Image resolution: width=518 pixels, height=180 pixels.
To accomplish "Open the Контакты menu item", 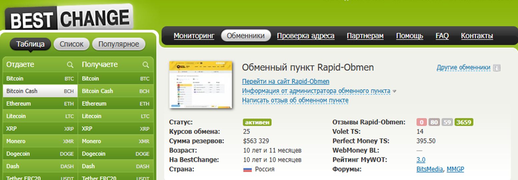I will tap(477, 36).
